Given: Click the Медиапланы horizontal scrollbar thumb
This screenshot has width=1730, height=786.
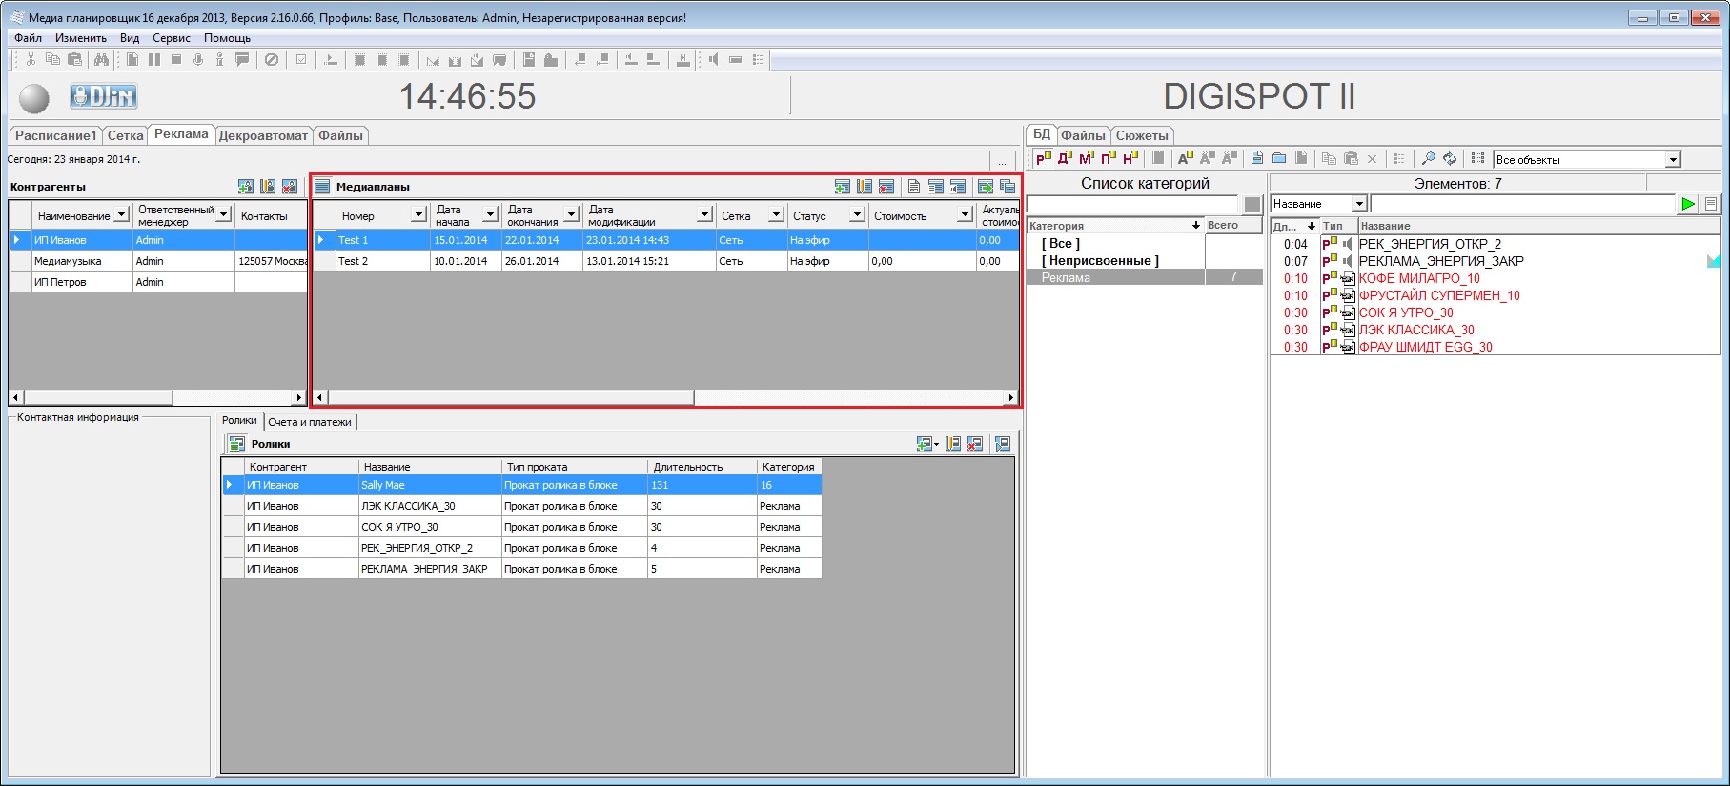Looking at the screenshot, I should (511, 397).
